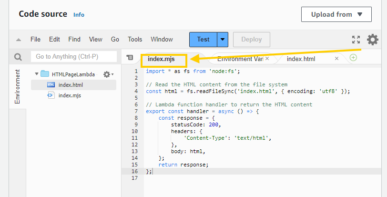Image resolution: width=387 pixels, height=197 pixels.
Task: Open the Tools menu
Action: [135, 40]
